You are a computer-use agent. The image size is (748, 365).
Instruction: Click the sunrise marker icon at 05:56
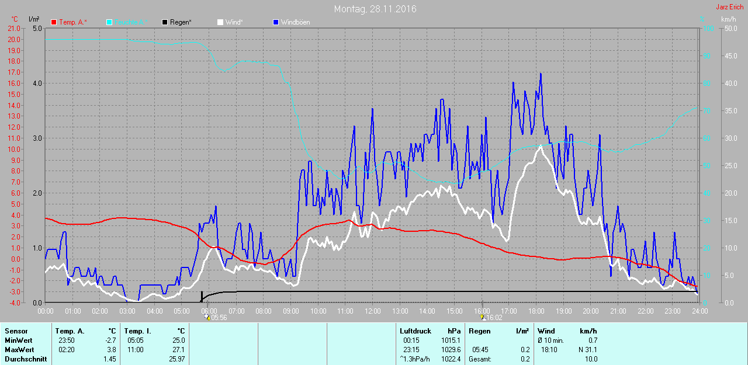207,317
